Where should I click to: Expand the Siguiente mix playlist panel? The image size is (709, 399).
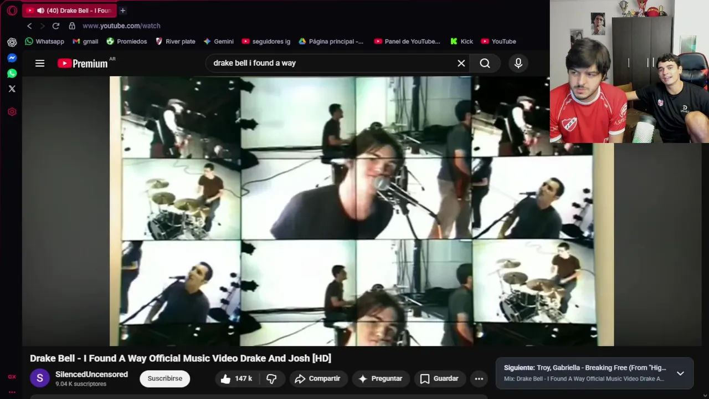pos(680,373)
